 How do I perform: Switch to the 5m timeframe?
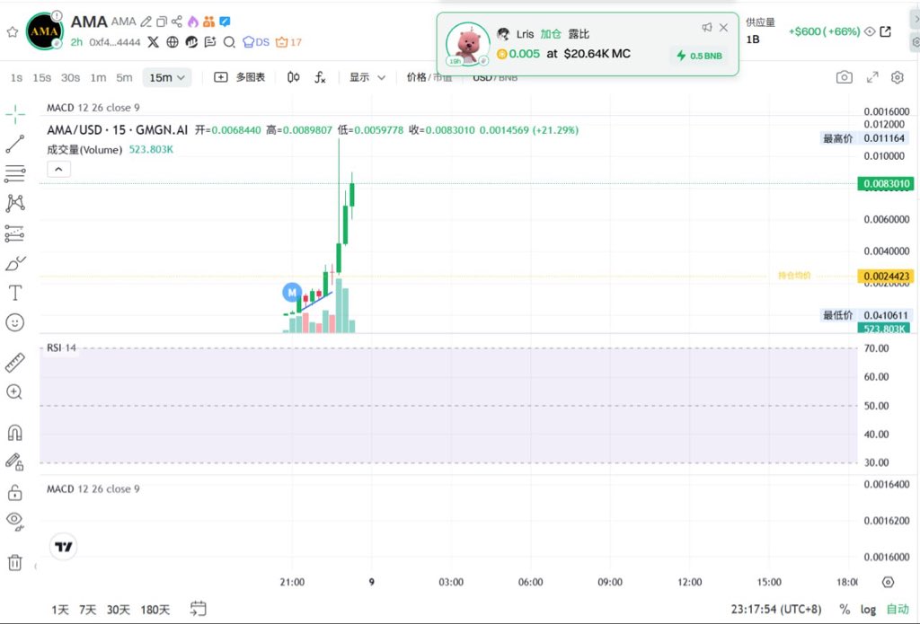(124, 78)
